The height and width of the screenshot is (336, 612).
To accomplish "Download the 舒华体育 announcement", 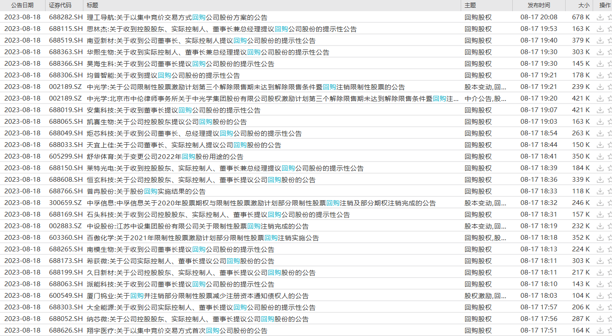I will pos(600,156).
